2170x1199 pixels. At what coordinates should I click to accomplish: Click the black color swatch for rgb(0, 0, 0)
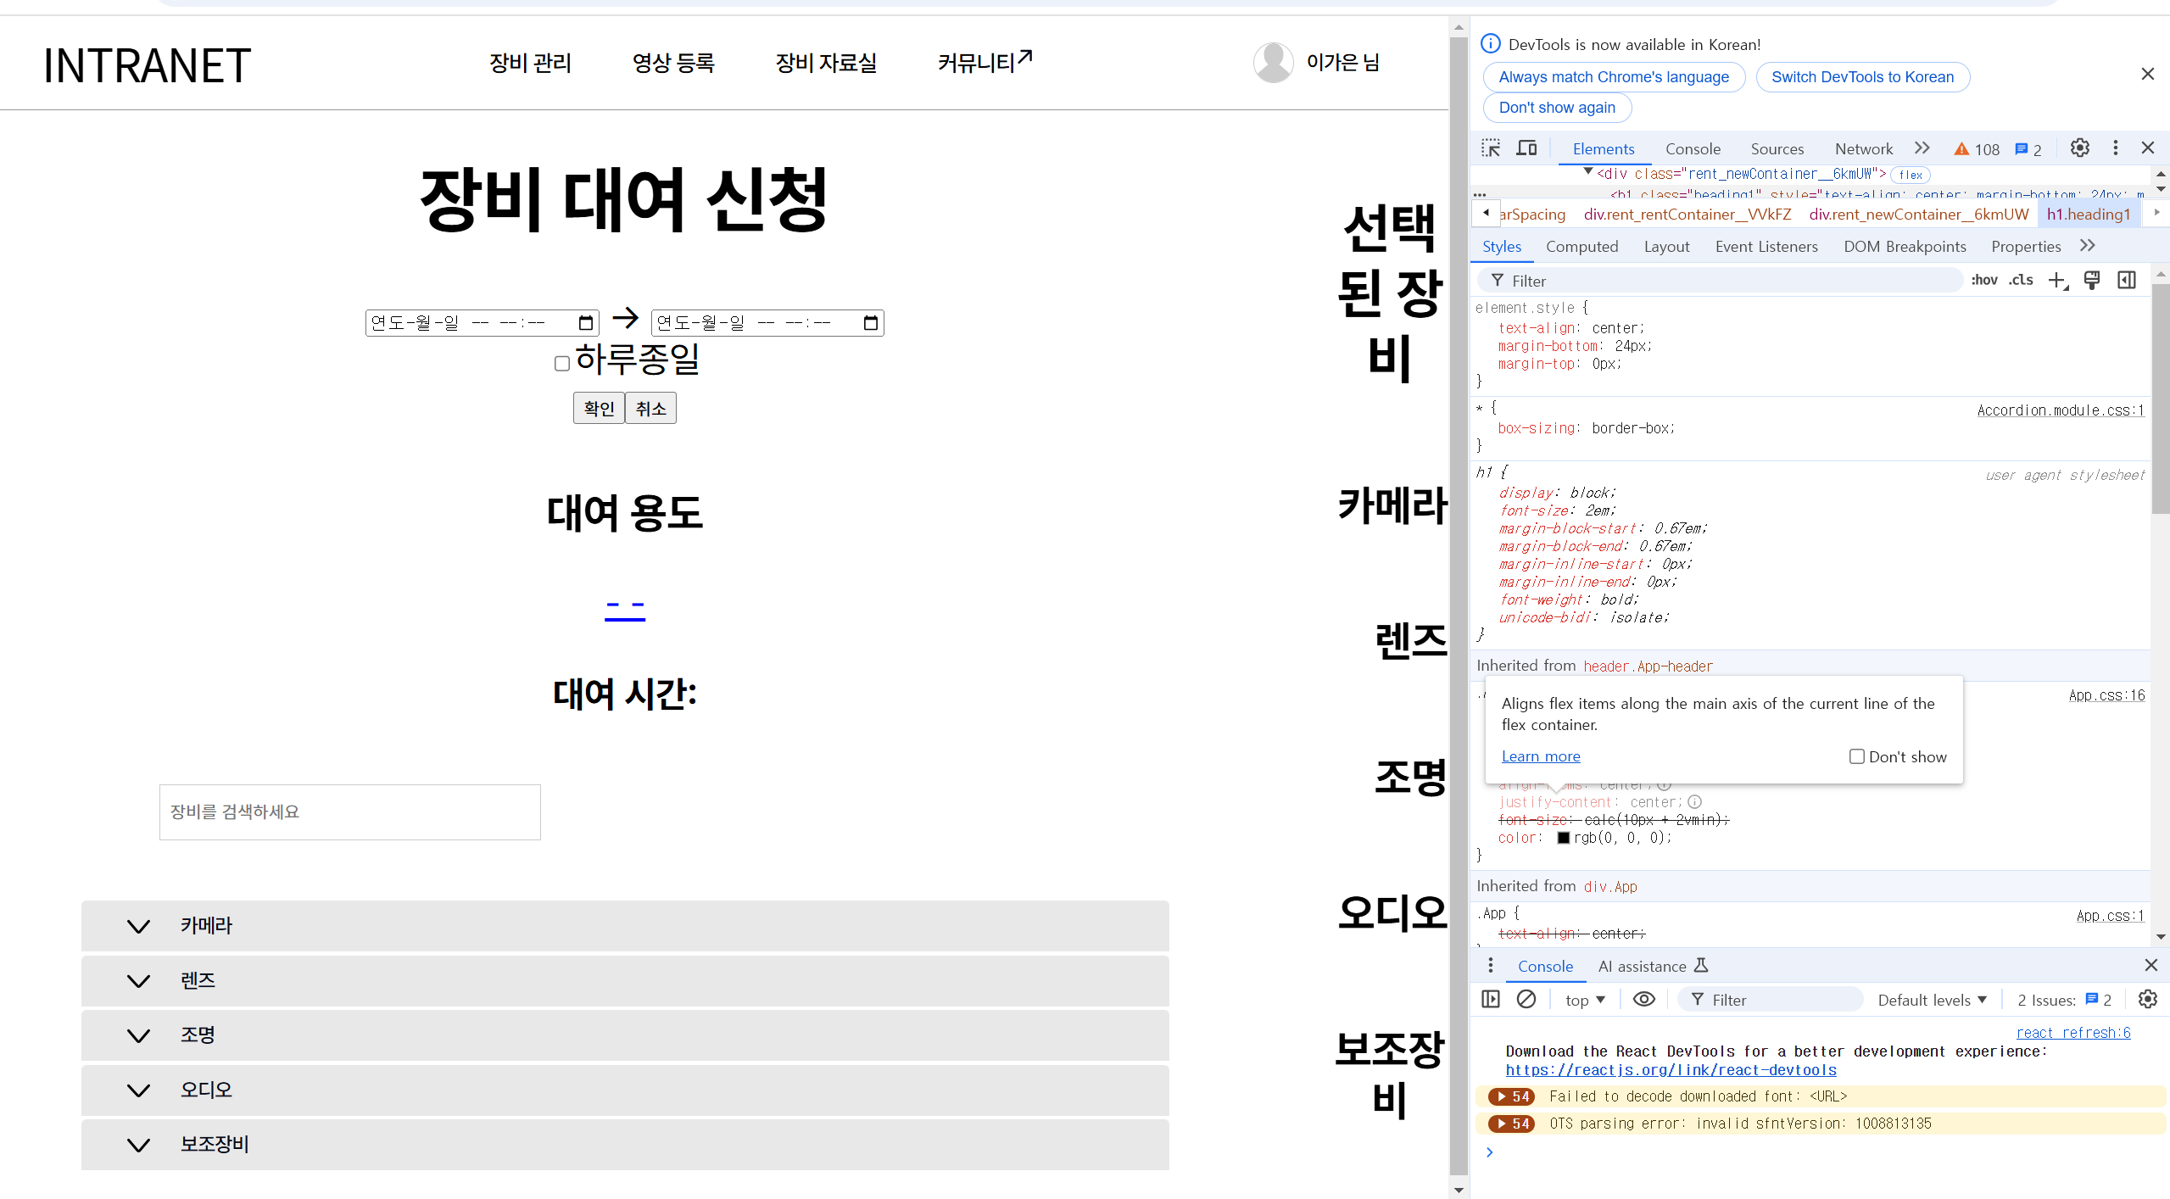point(1563,838)
